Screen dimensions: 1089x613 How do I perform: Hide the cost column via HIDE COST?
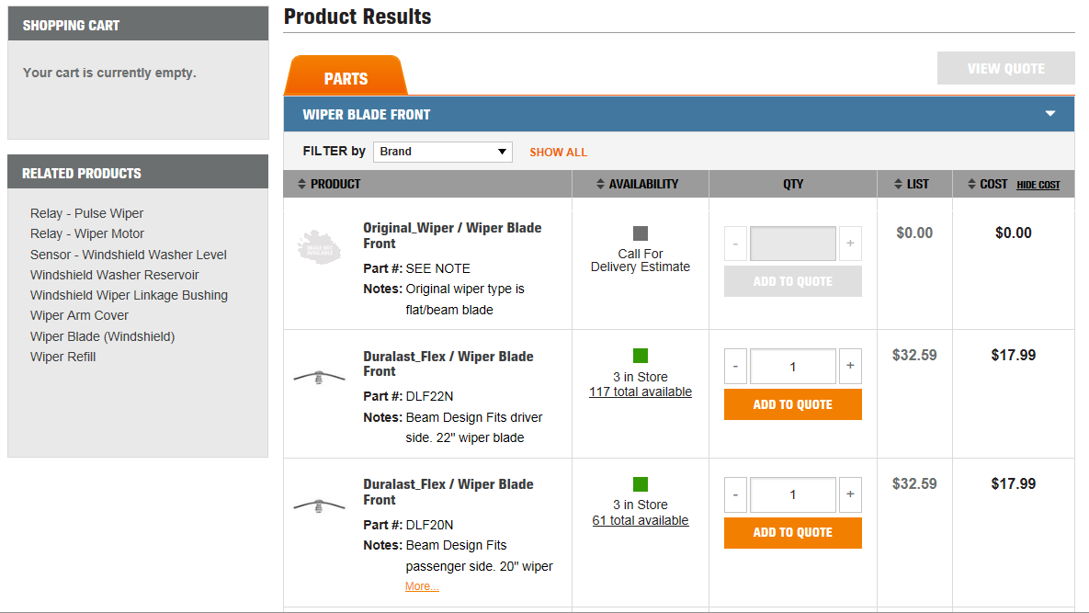tap(1038, 185)
